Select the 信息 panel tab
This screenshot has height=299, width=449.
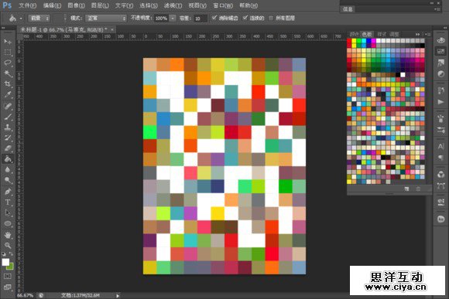(x=348, y=9)
